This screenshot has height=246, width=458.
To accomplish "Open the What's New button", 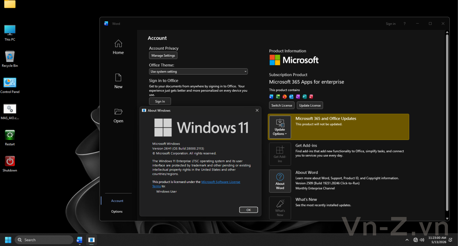I will click(x=280, y=208).
